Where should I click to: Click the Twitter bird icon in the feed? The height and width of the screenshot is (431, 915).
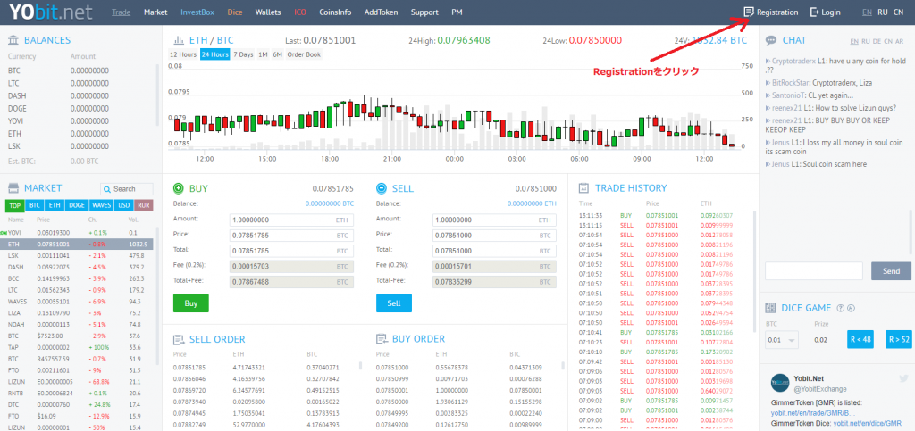pos(904,378)
